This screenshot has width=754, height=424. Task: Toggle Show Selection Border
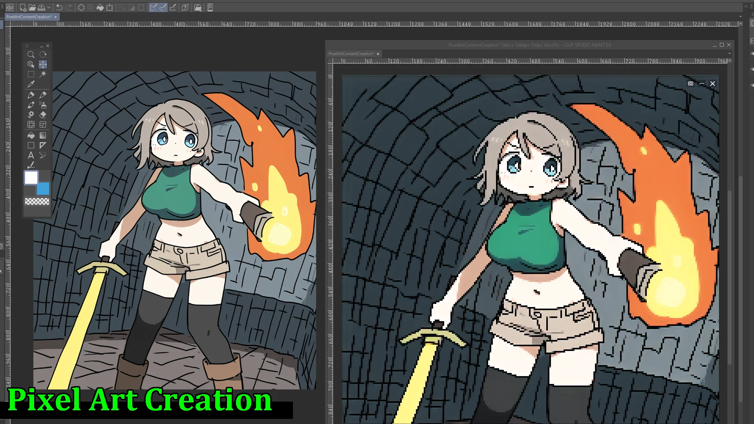(x=141, y=7)
